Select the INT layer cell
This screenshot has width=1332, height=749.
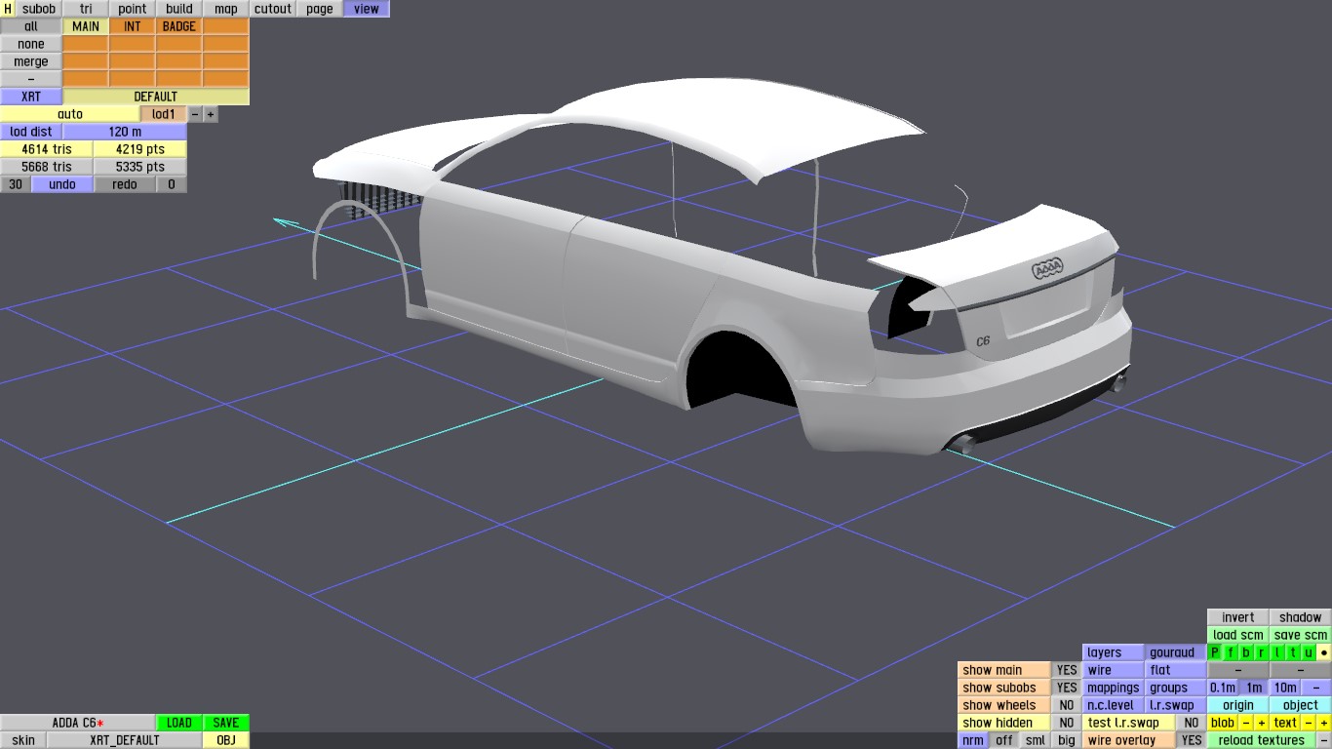[x=133, y=26]
